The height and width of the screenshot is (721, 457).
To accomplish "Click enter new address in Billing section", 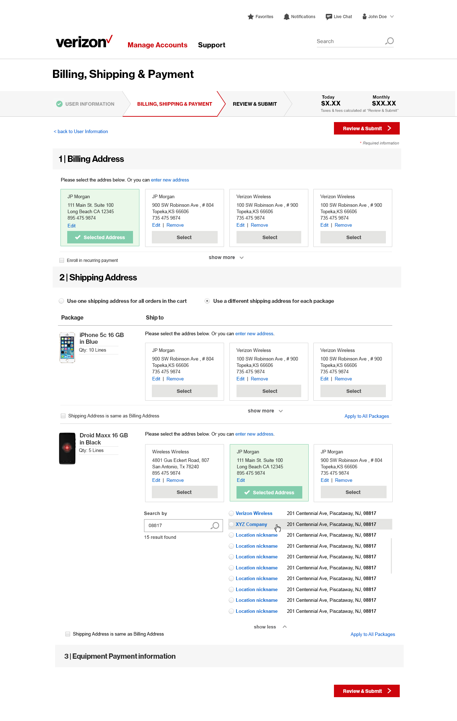I will 170,180.
